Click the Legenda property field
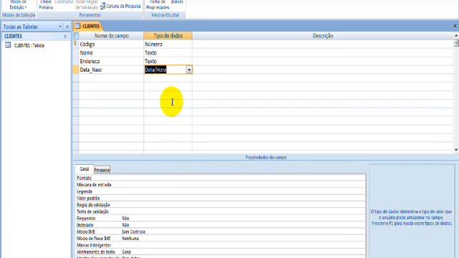The width and height of the screenshot is (459, 258). pos(243,191)
